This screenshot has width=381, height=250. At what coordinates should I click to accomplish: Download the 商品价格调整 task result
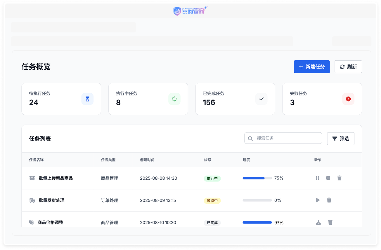tap(318, 222)
